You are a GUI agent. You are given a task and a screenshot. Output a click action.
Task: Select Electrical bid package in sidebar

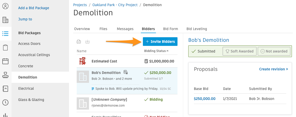coord(26,88)
